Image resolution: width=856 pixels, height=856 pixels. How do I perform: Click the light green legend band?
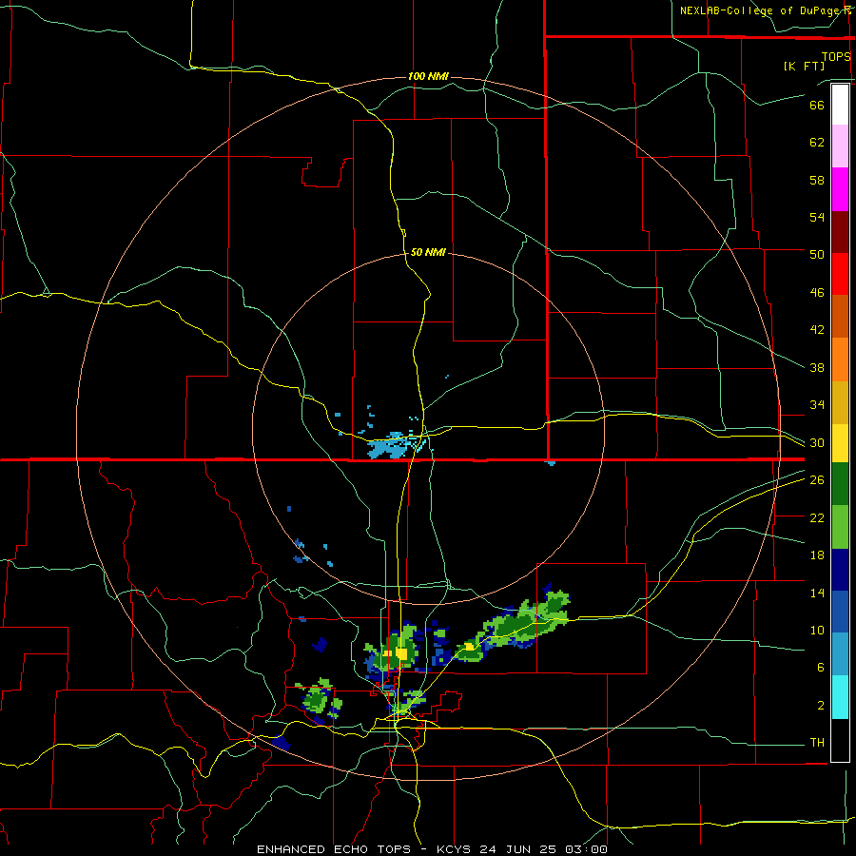[840, 527]
